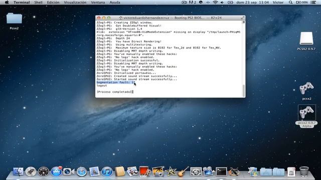
Task: Launch FaceTime from the Dock
Action: point(69,171)
